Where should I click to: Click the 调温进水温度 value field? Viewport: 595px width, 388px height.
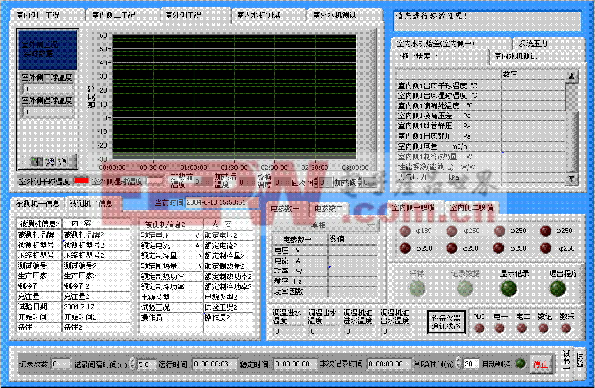pyautogui.click(x=288, y=330)
